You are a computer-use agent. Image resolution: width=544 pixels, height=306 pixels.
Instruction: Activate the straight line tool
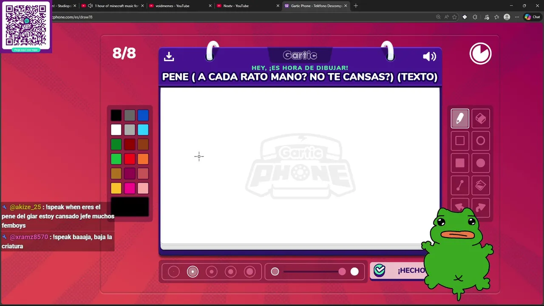click(460, 185)
